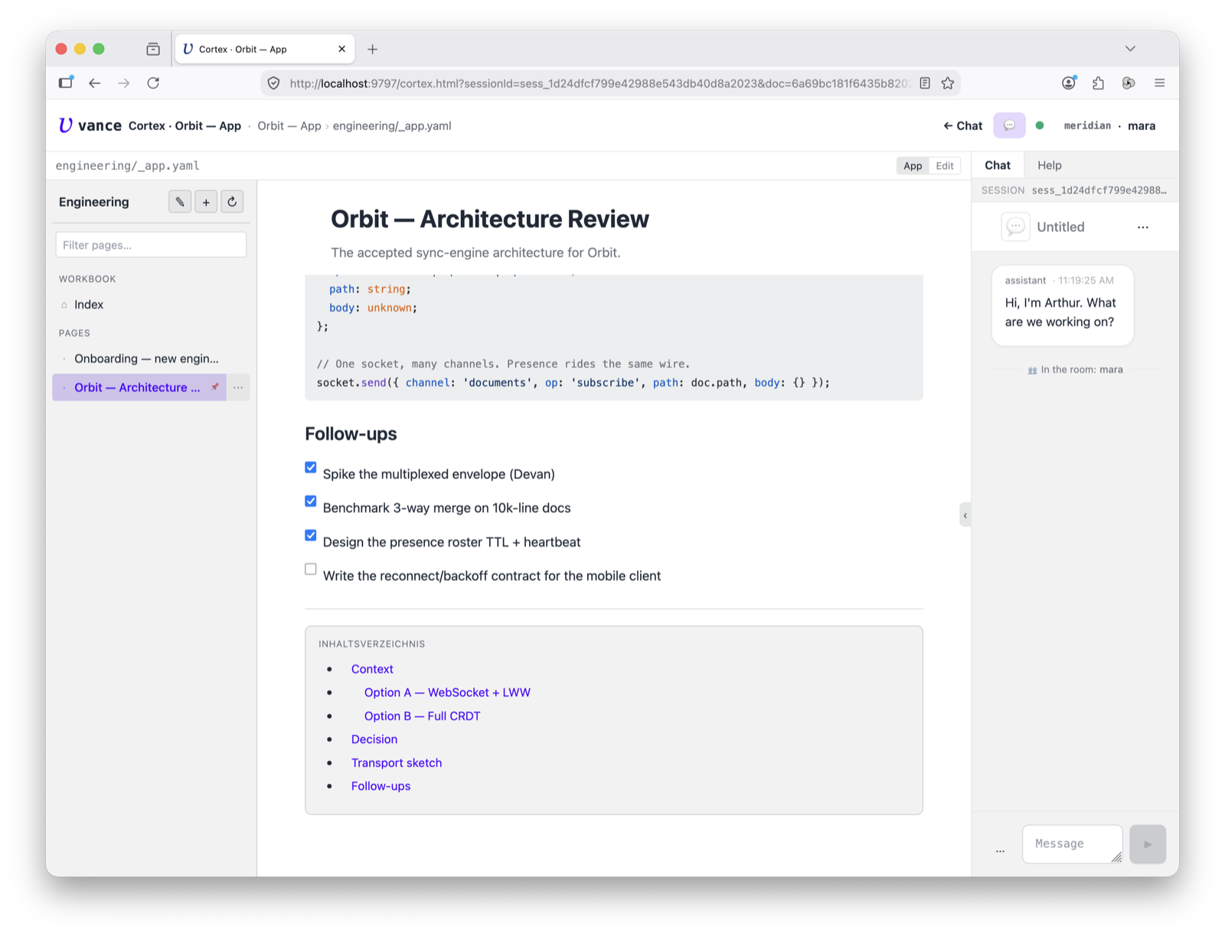Open the Index workbook page
The width and height of the screenshot is (1225, 937).
pos(151,305)
